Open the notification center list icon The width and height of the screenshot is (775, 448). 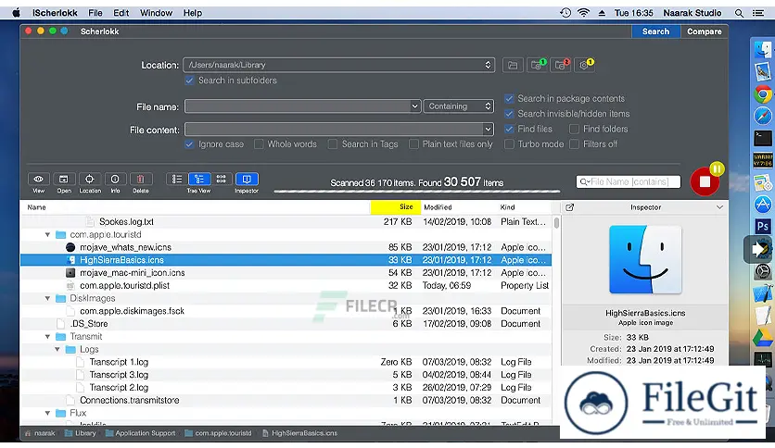(758, 13)
